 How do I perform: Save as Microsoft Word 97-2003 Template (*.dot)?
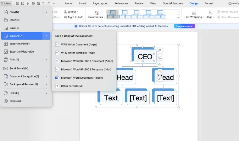pyautogui.click(x=84, y=70)
